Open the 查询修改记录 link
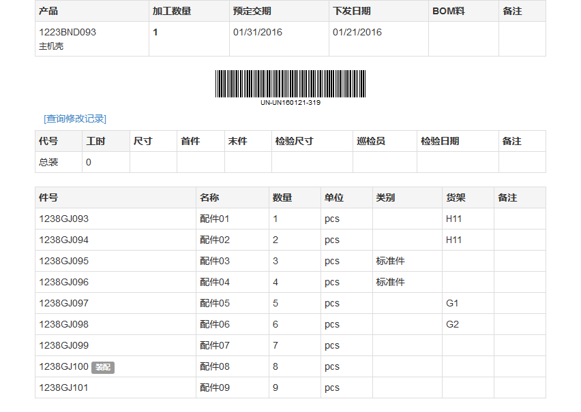 (75, 118)
